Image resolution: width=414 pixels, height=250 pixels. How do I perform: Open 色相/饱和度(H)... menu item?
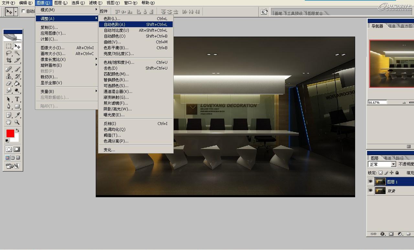pos(136,62)
